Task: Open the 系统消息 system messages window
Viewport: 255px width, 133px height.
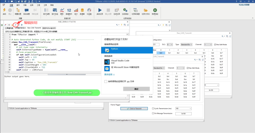Action: pyautogui.click(x=27, y=12)
